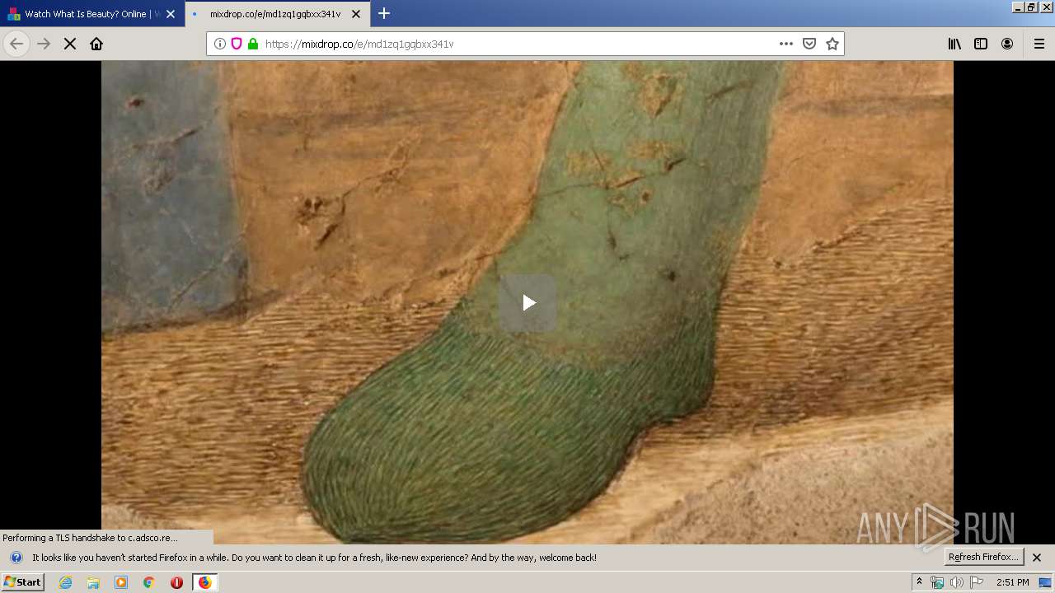Image resolution: width=1055 pixels, height=593 pixels.
Task: Show hidden system tray icons
Action: pos(919,582)
